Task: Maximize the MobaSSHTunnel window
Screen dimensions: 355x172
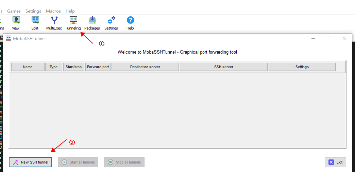Action: 328,38
